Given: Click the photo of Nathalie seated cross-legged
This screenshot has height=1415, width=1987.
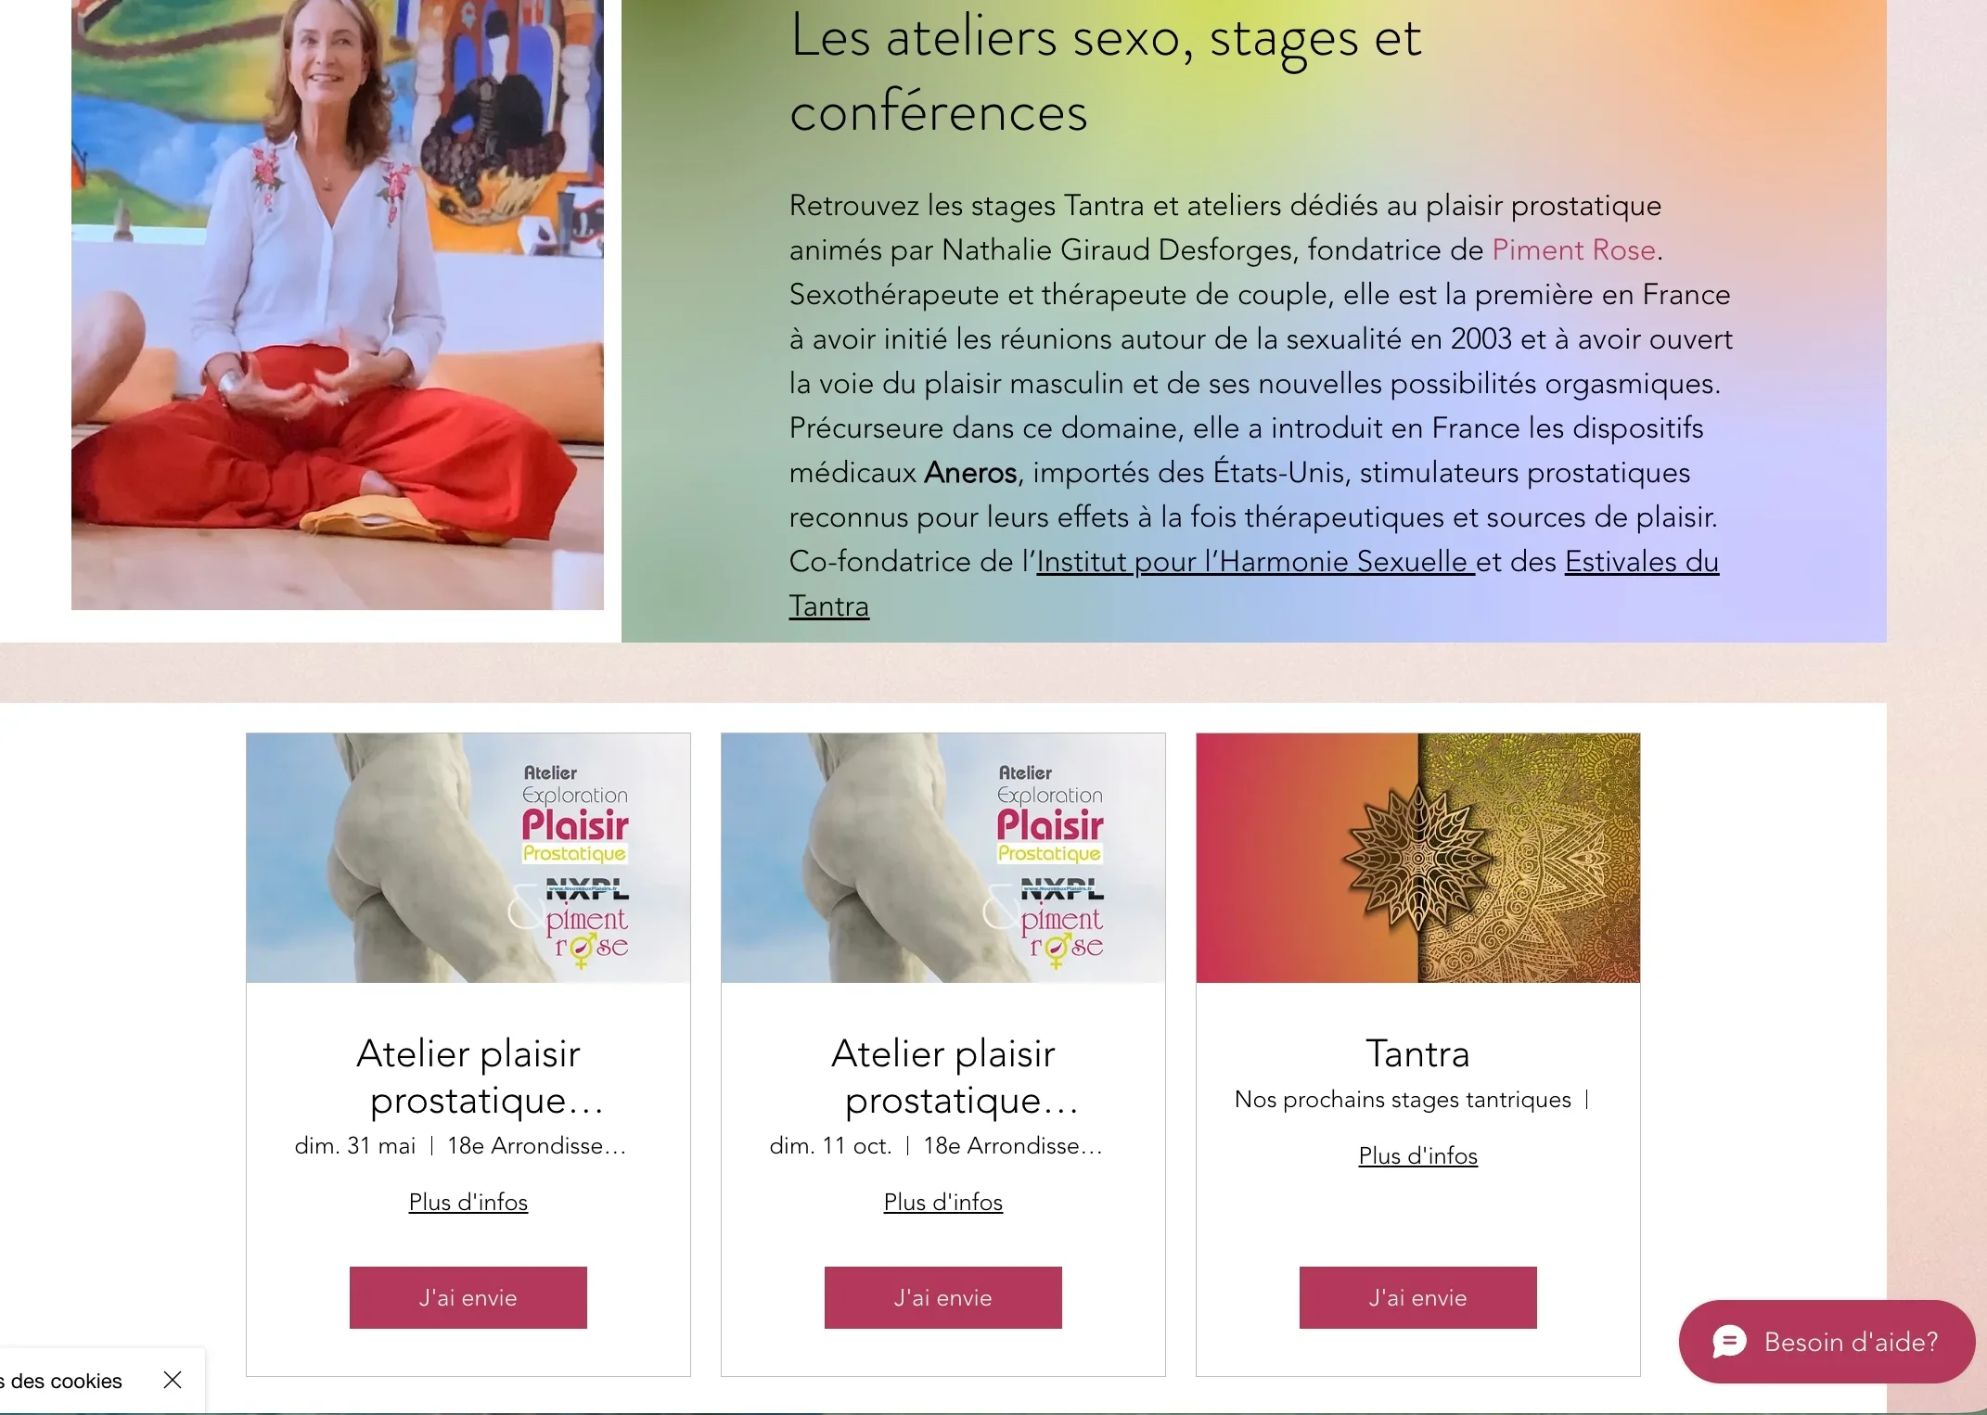Looking at the screenshot, I should pyautogui.click(x=338, y=305).
